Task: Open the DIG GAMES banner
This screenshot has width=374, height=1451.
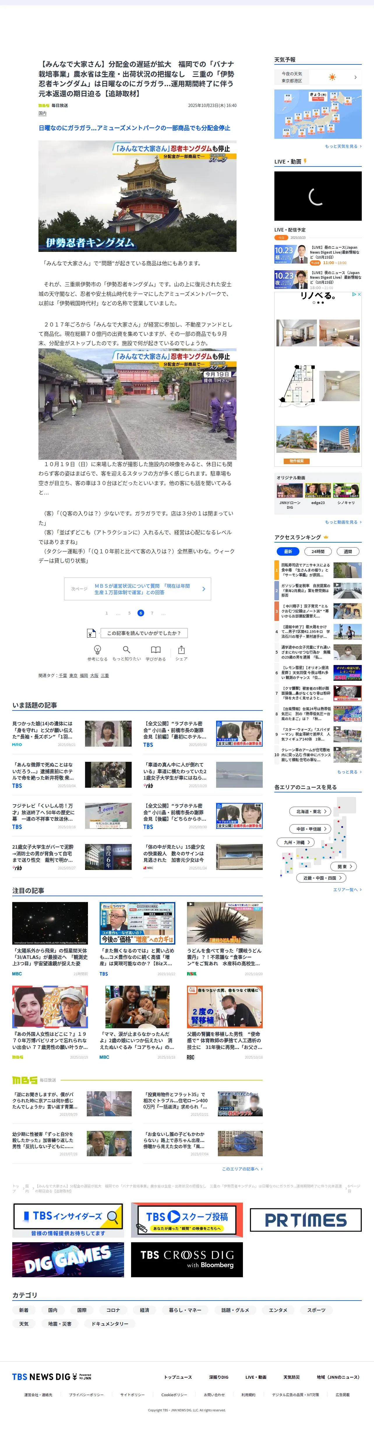Action: click(x=68, y=1259)
